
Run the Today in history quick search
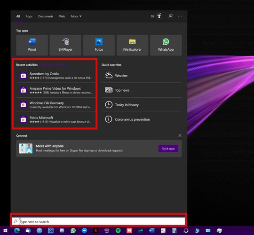click(142, 105)
